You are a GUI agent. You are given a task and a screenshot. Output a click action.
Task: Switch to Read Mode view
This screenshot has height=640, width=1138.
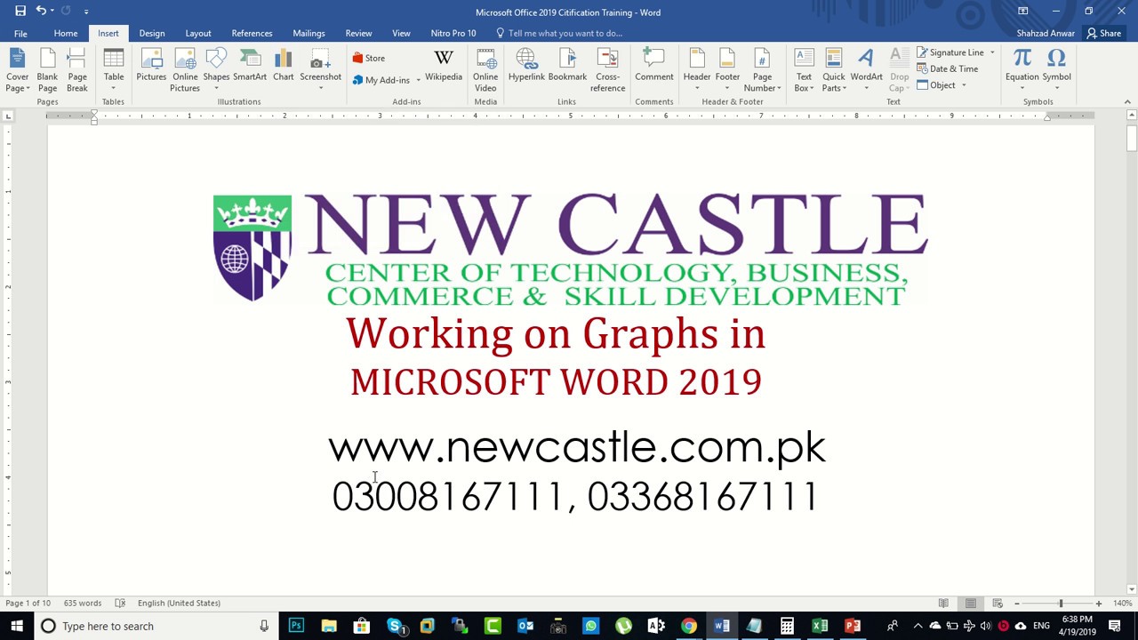943,604
